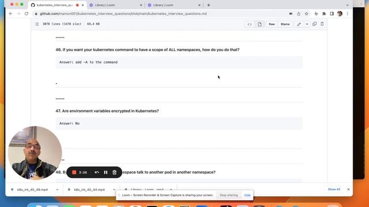Viewport: 369px width, 207px height.
Task: Toggle the browser side panel
Action: point(332,14)
